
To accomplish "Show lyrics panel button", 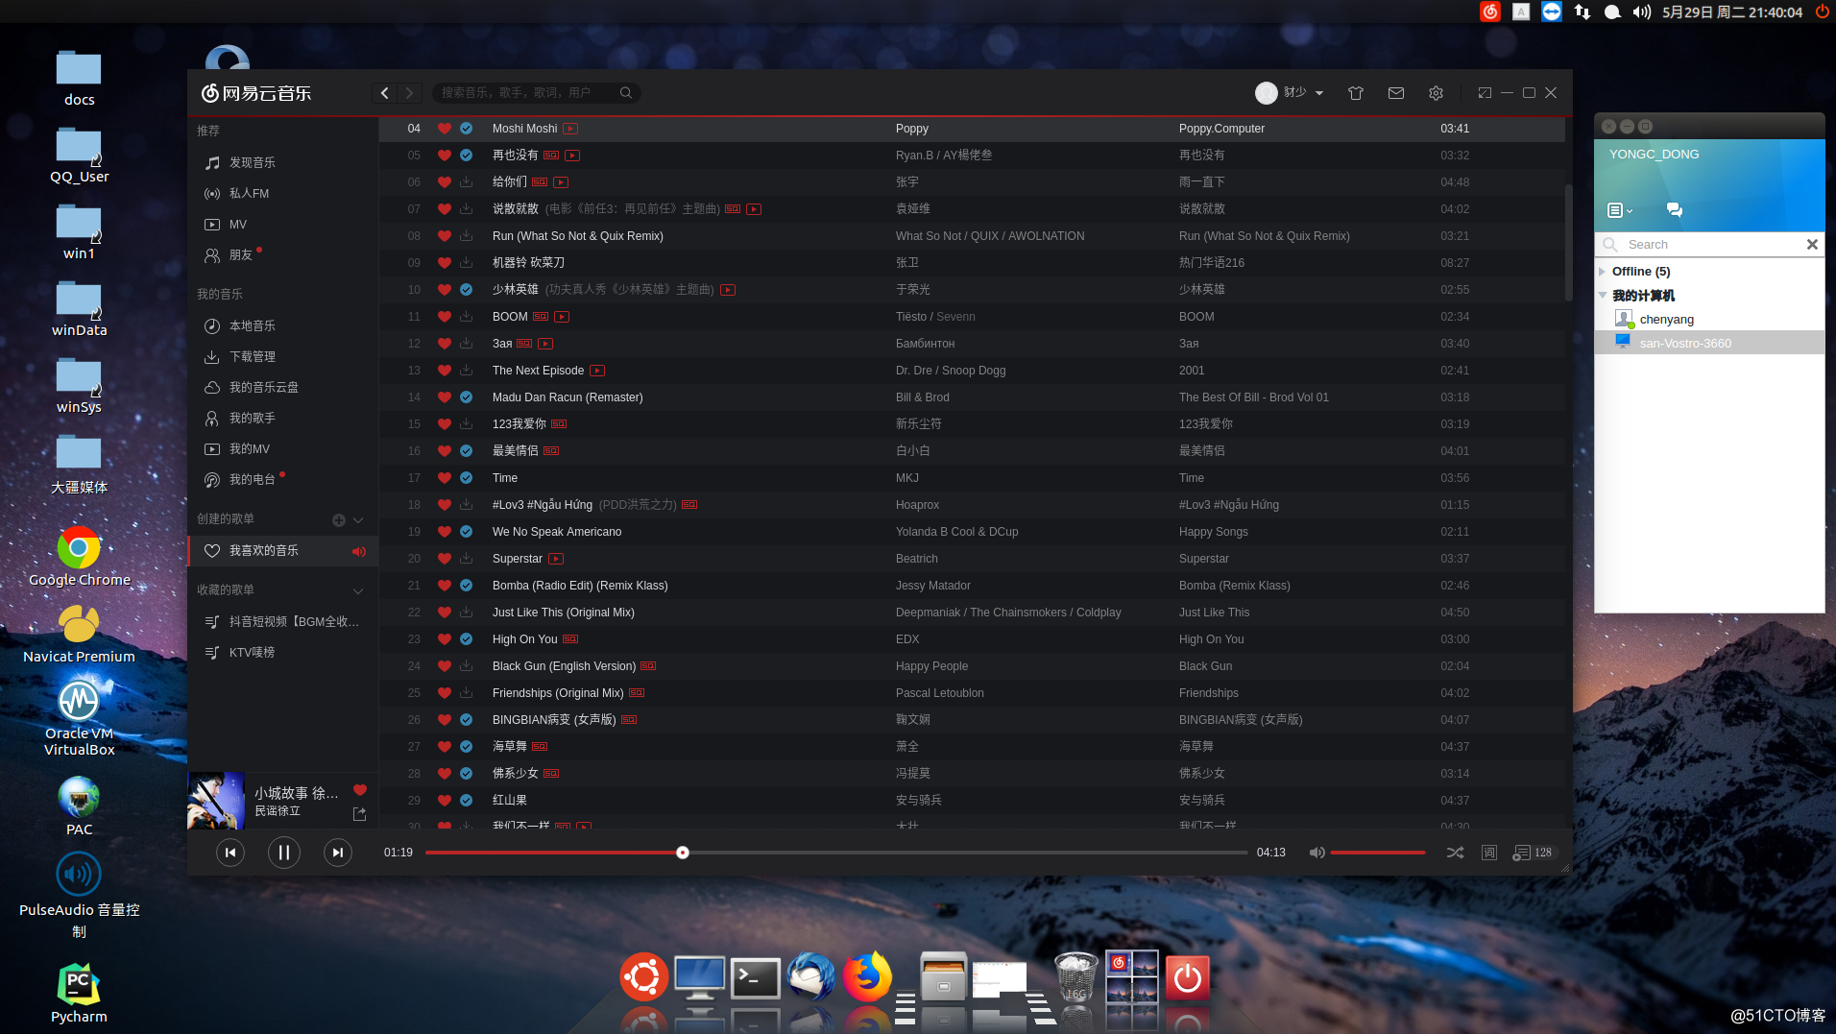I will point(1489,853).
